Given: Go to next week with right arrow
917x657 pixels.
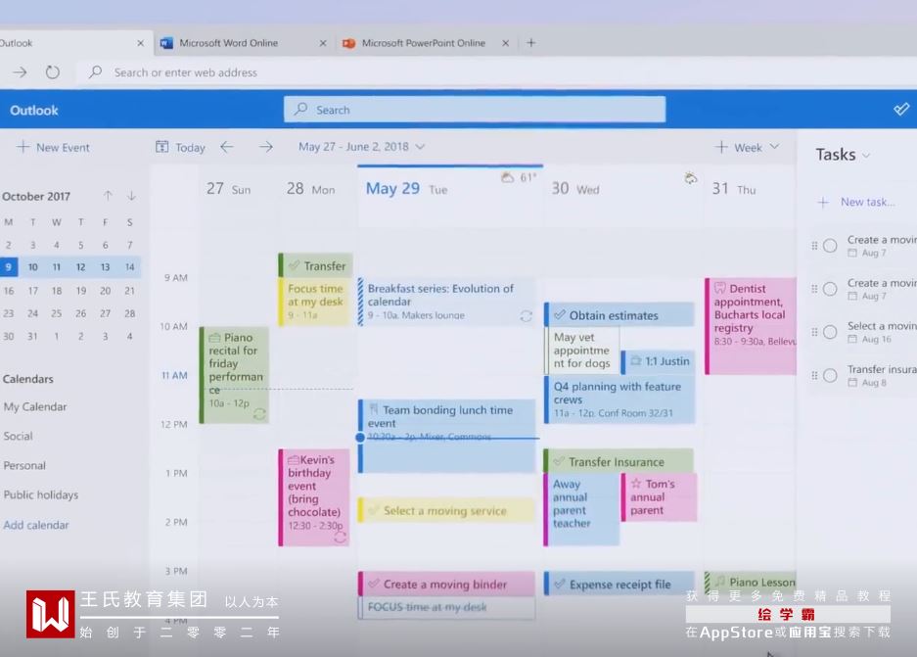Looking at the screenshot, I should (266, 147).
